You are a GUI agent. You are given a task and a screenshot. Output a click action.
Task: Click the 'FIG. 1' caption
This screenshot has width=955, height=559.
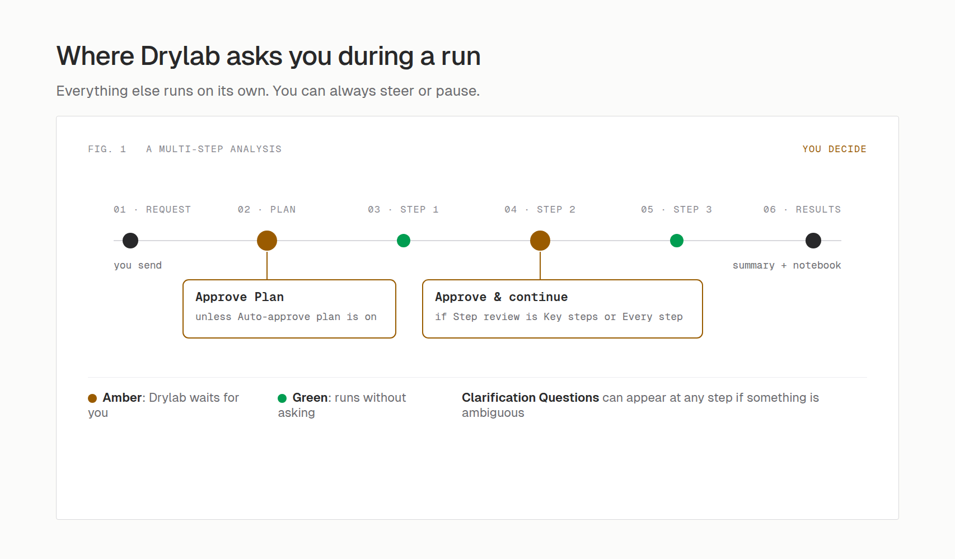[107, 149]
